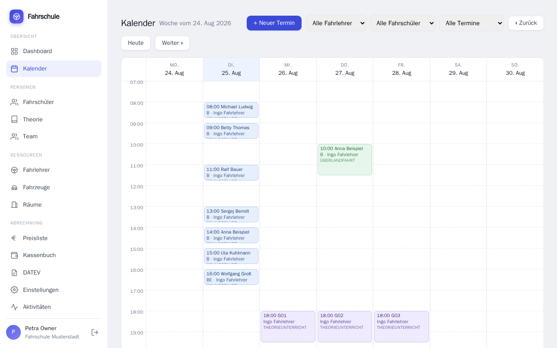Go to Fahrschüler in the sidebar
The image size is (557, 348).
pyautogui.click(x=54, y=102)
